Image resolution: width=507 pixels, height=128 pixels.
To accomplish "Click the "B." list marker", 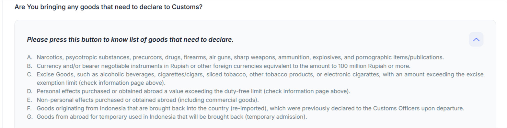I will (30, 66).
